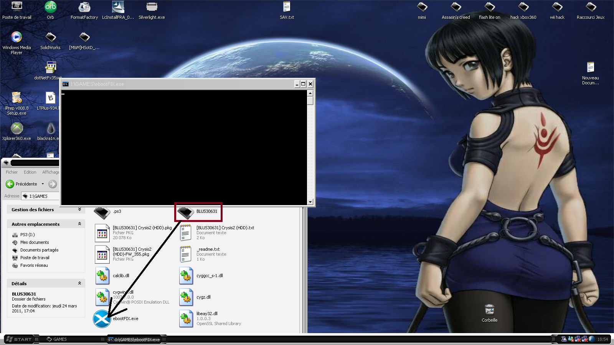Collapse the Détails panel
The width and height of the screenshot is (614, 345).
79,283
